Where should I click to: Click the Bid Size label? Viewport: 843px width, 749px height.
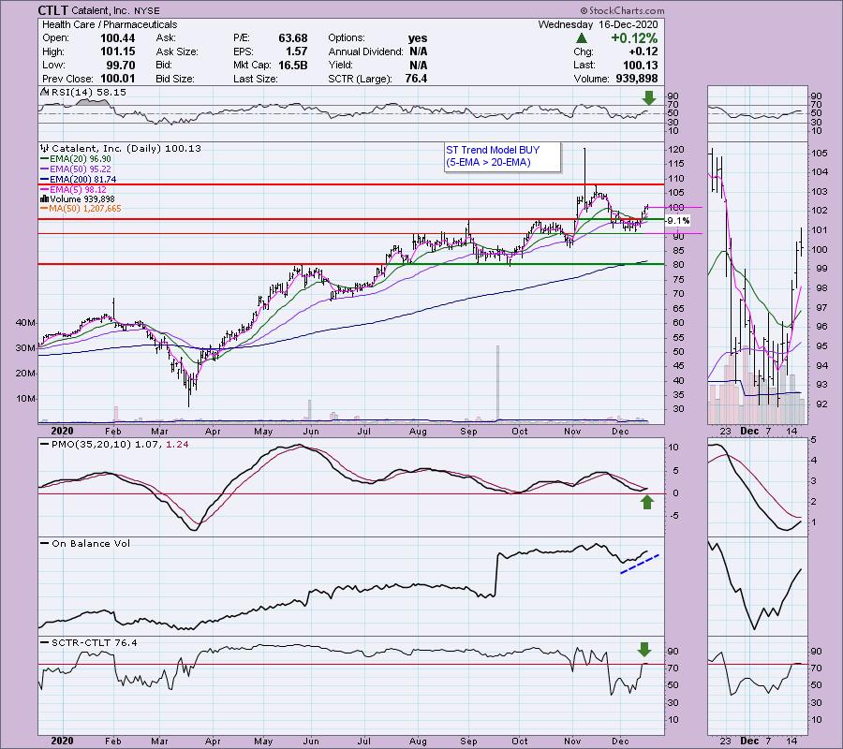(175, 79)
